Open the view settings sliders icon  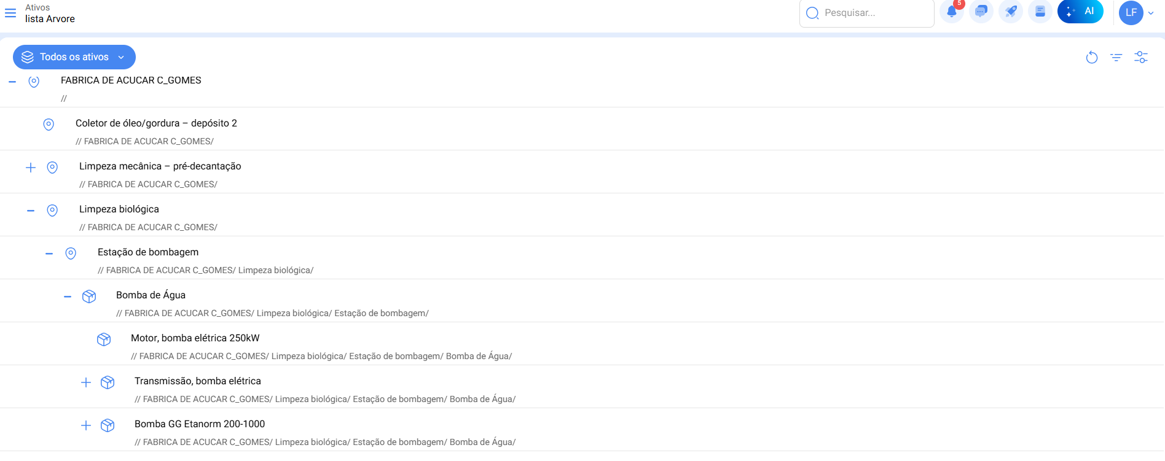pos(1141,57)
